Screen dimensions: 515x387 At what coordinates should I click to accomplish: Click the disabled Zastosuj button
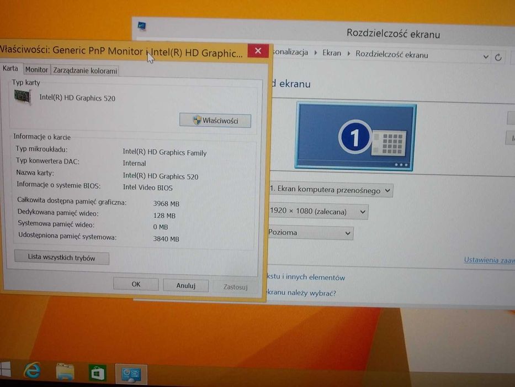tap(235, 287)
